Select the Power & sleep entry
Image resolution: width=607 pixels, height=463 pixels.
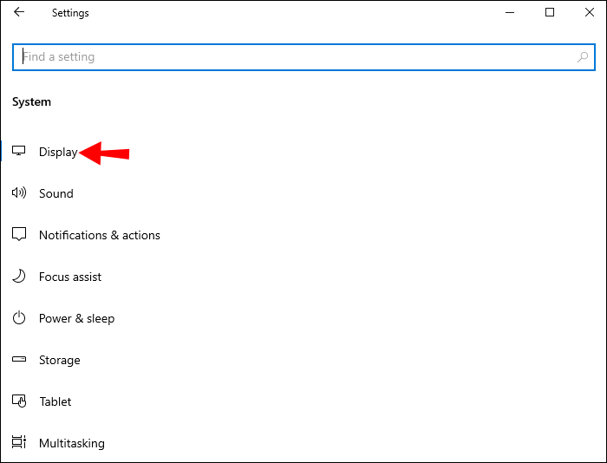76,318
